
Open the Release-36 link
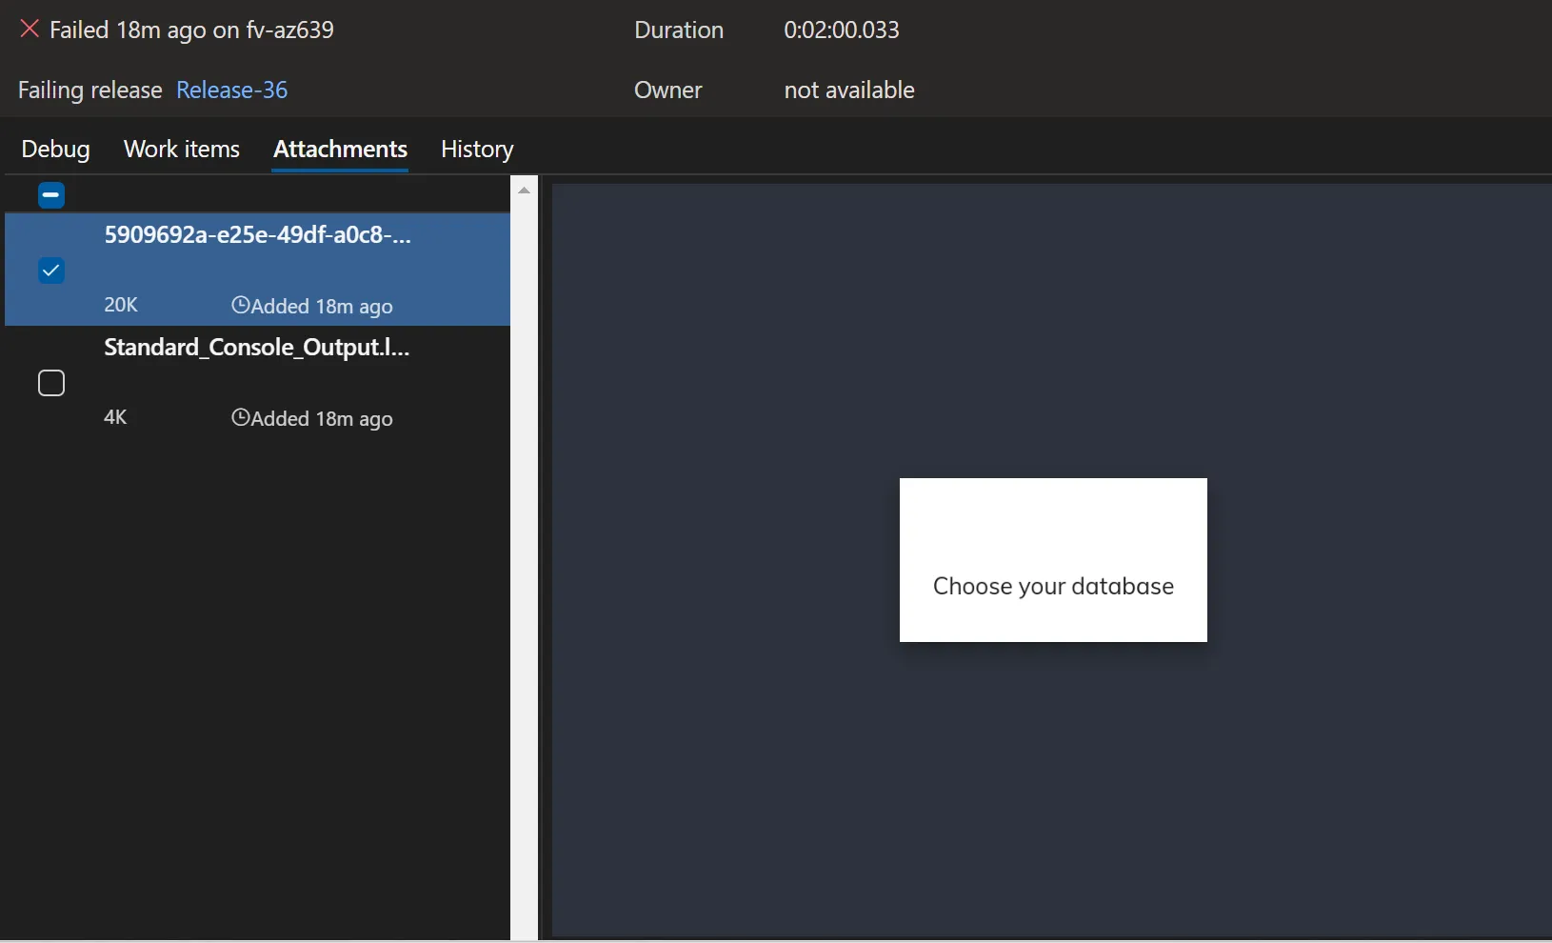[x=232, y=90]
